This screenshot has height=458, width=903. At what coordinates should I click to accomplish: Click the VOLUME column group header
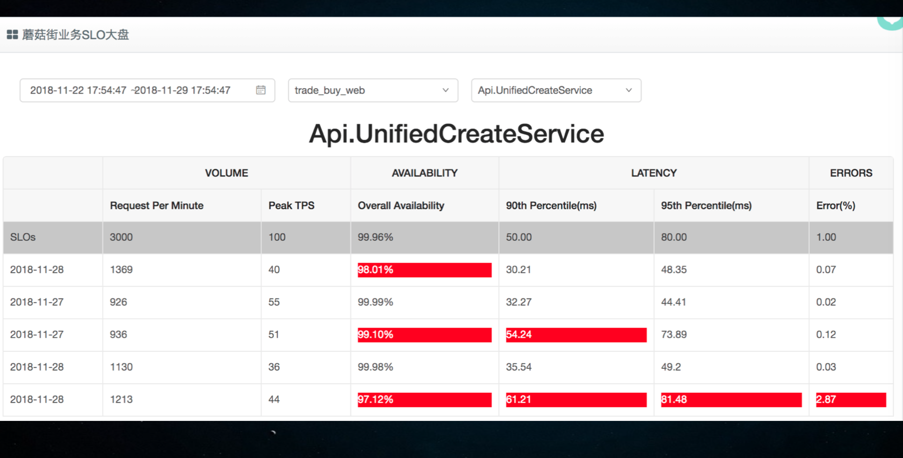pos(226,173)
